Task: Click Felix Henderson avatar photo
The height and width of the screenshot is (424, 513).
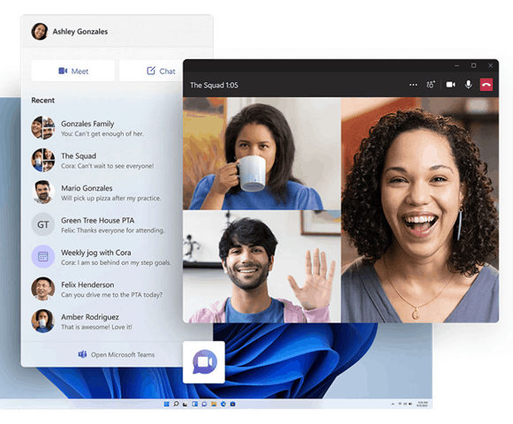Action: [43, 289]
